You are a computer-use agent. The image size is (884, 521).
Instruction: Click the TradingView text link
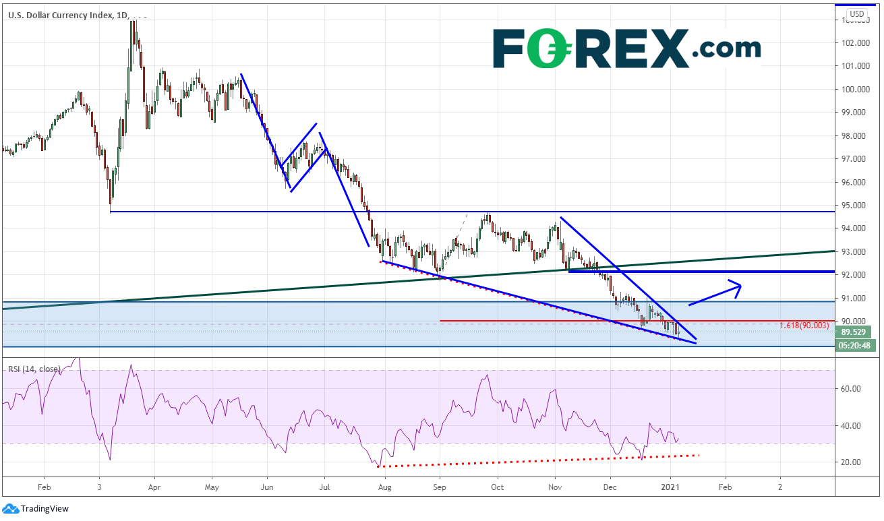point(45,509)
